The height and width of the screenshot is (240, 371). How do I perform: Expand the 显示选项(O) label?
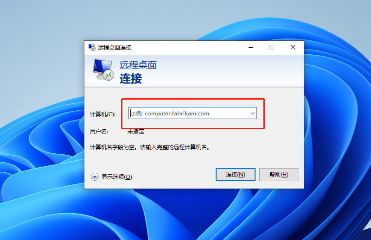(x=117, y=177)
